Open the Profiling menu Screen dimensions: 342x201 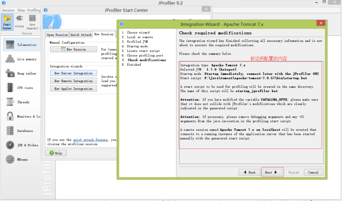tap(34, 10)
